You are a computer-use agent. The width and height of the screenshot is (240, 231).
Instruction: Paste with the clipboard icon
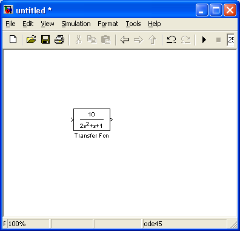pyautogui.click(x=105, y=39)
